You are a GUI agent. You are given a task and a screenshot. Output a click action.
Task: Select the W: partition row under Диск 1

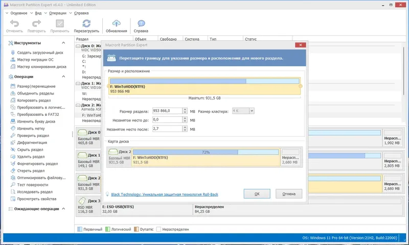(84, 94)
